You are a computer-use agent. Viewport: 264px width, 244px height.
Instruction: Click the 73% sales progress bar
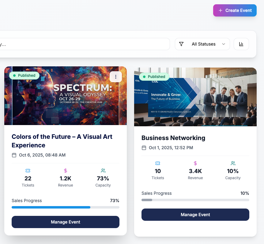pos(66,207)
